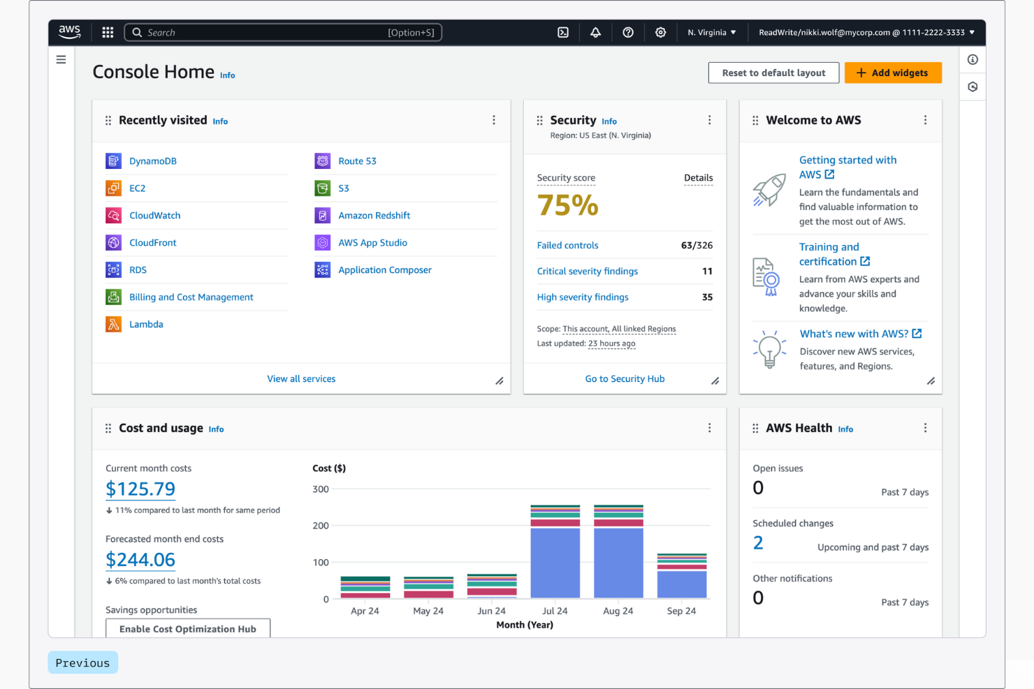
Task: Click the AWS logo in the navigation bar
Action: 69,31
